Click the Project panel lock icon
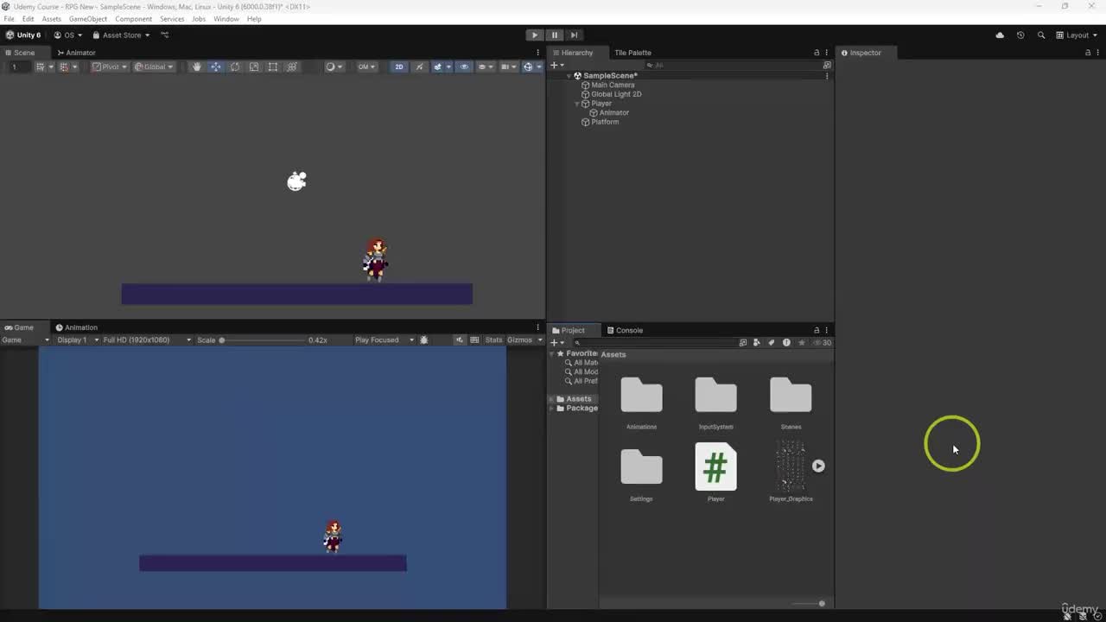1106x622 pixels. click(x=817, y=330)
